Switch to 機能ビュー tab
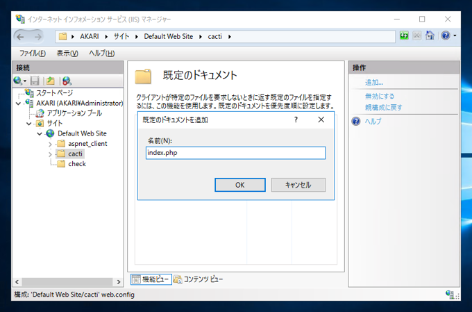 point(151,279)
